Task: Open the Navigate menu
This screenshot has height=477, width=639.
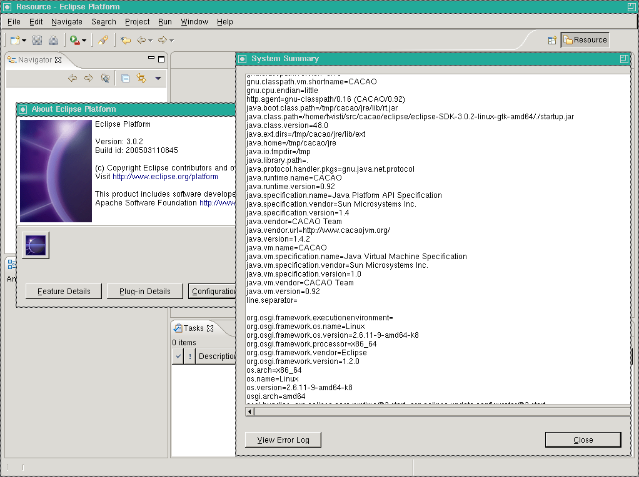Action: (x=67, y=22)
